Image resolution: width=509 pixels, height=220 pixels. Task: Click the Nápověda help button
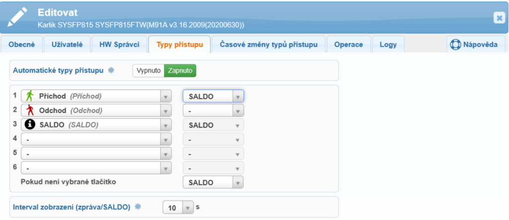pos(476,45)
